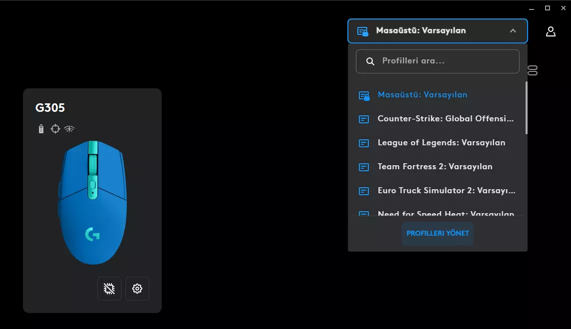Select Team Fortress 2: Varsayılan profile

click(438, 167)
